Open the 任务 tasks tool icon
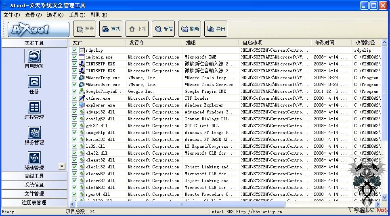 click(x=34, y=82)
